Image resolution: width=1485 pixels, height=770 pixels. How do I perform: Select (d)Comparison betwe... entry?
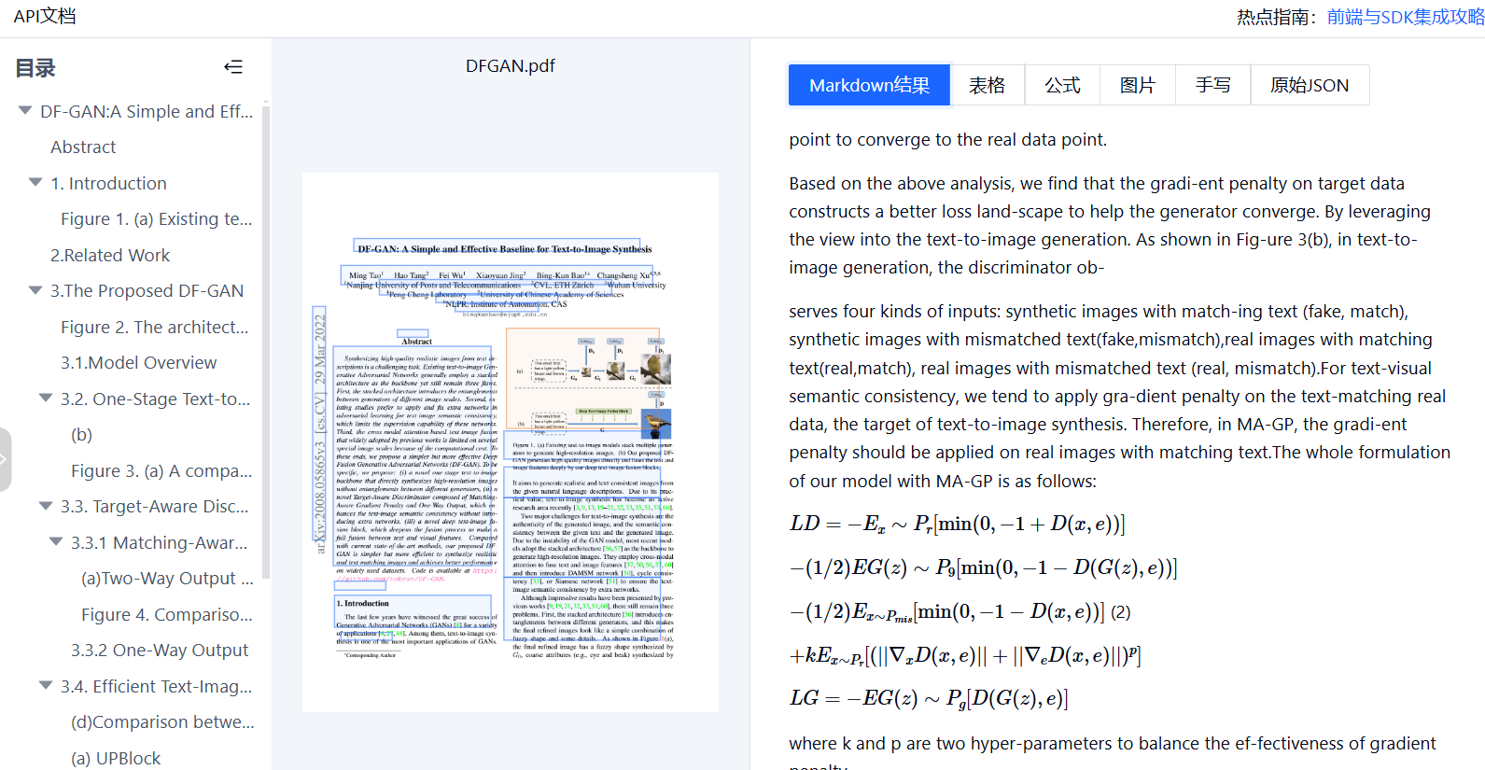coord(162,722)
